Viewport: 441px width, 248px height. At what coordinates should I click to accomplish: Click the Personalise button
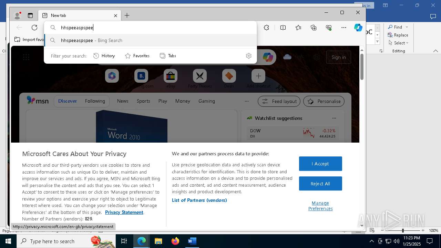pos(324,101)
